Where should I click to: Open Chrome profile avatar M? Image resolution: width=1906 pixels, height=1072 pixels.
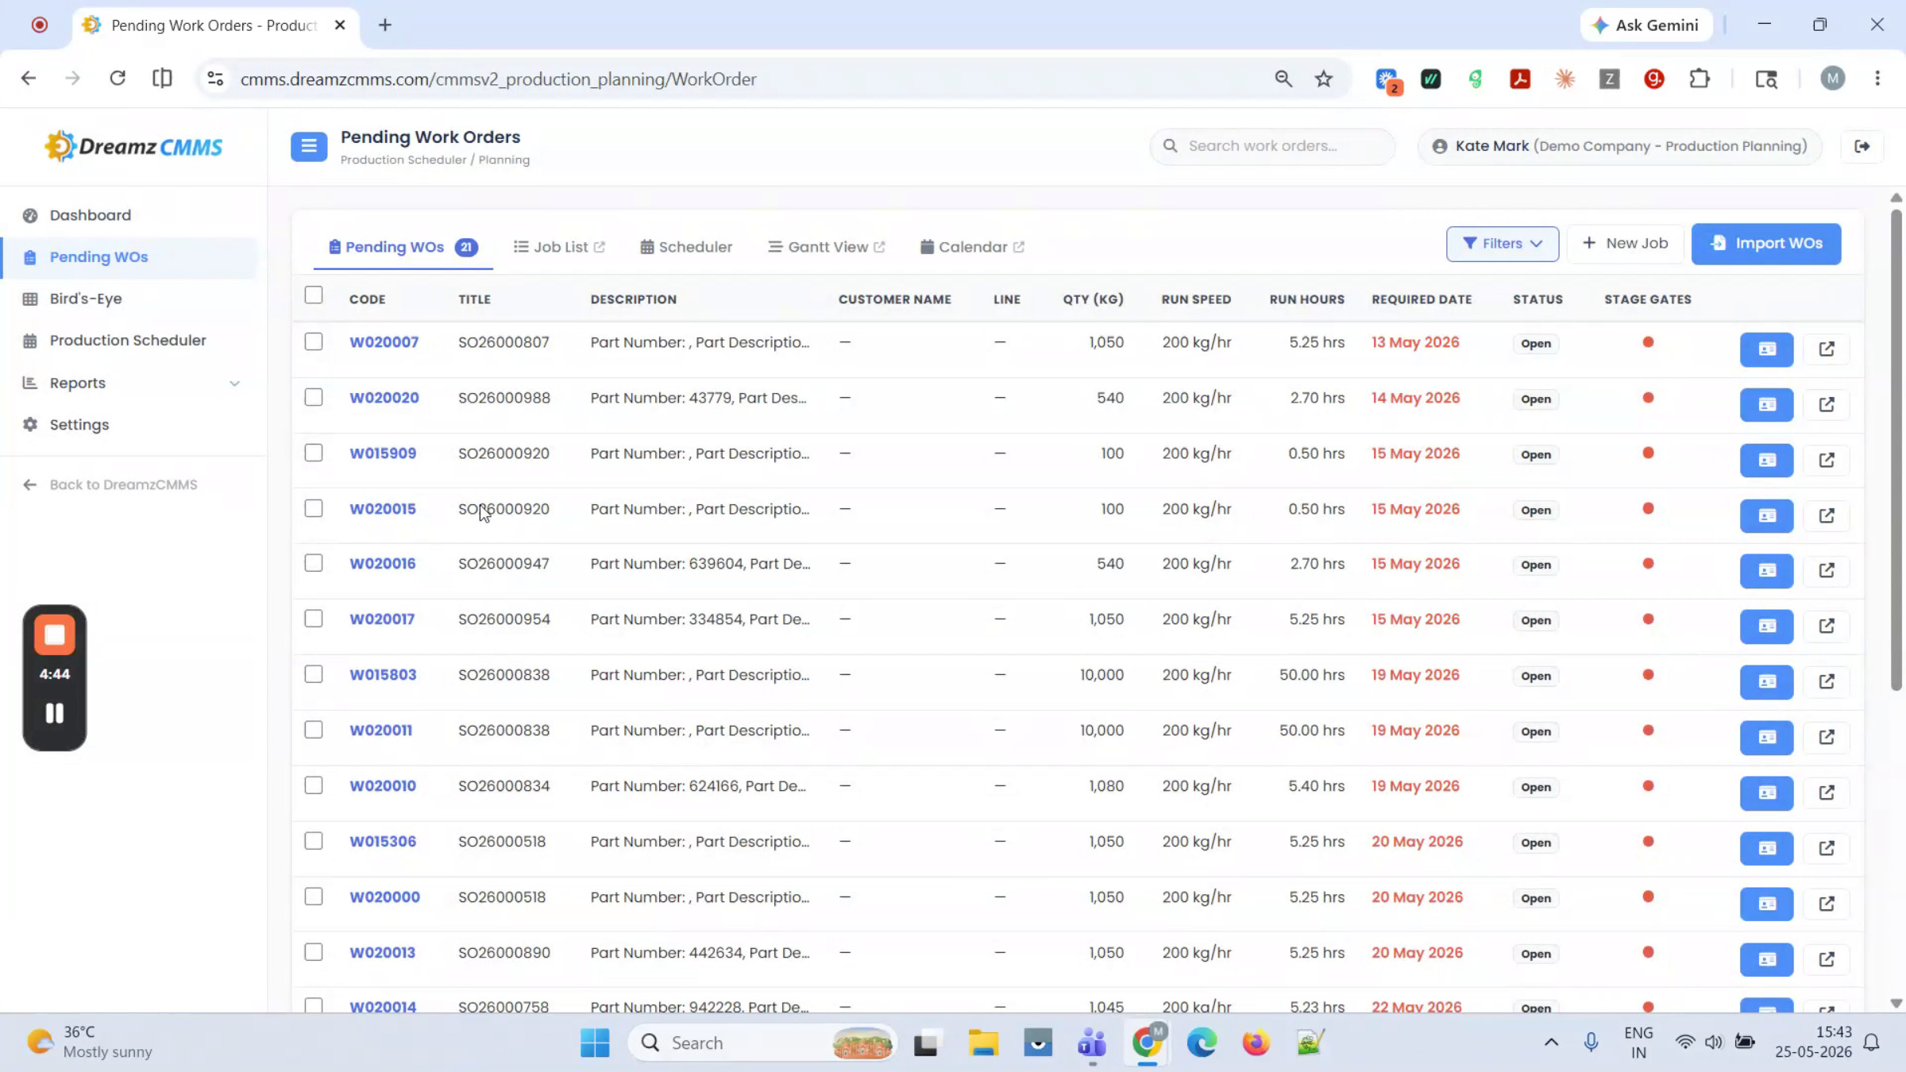pyautogui.click(x=1832, y=79)
